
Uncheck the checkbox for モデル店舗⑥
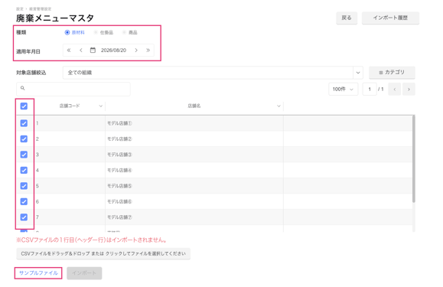pos(24,202)
